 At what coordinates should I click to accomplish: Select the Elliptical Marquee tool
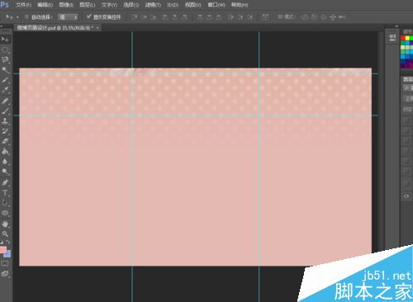tap(5, 50)
